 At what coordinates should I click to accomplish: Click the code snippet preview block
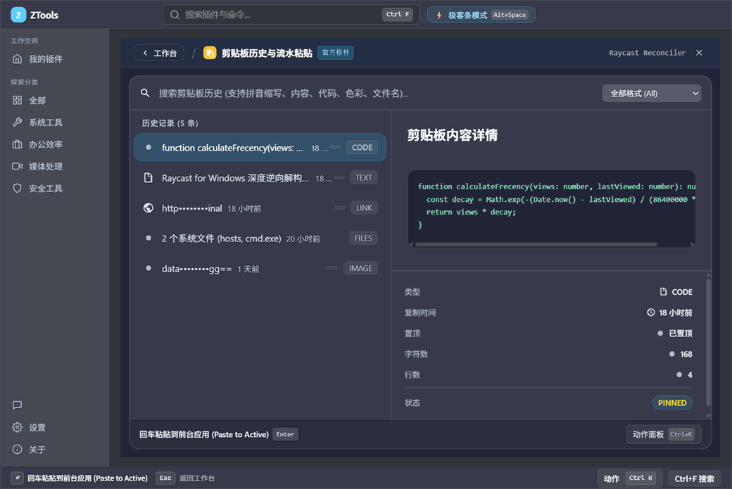[x=552, y=208]
